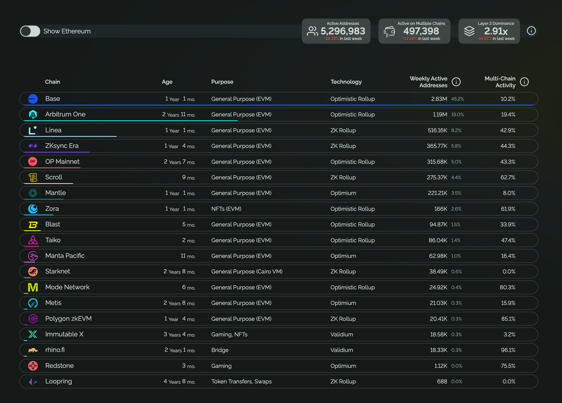Select the OP Mainnet chain name
The image size is (562, 403).
[x=63, y=161]
